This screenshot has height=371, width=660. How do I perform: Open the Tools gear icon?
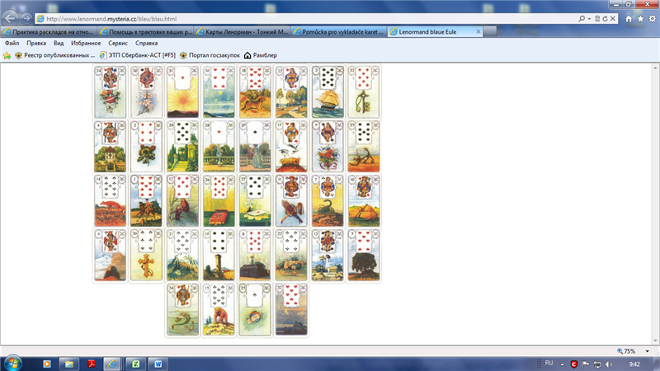click(652, 19)
